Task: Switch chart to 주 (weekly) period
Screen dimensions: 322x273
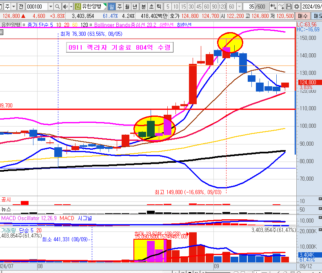Action: pyautogui.click(x=119, y=7)
